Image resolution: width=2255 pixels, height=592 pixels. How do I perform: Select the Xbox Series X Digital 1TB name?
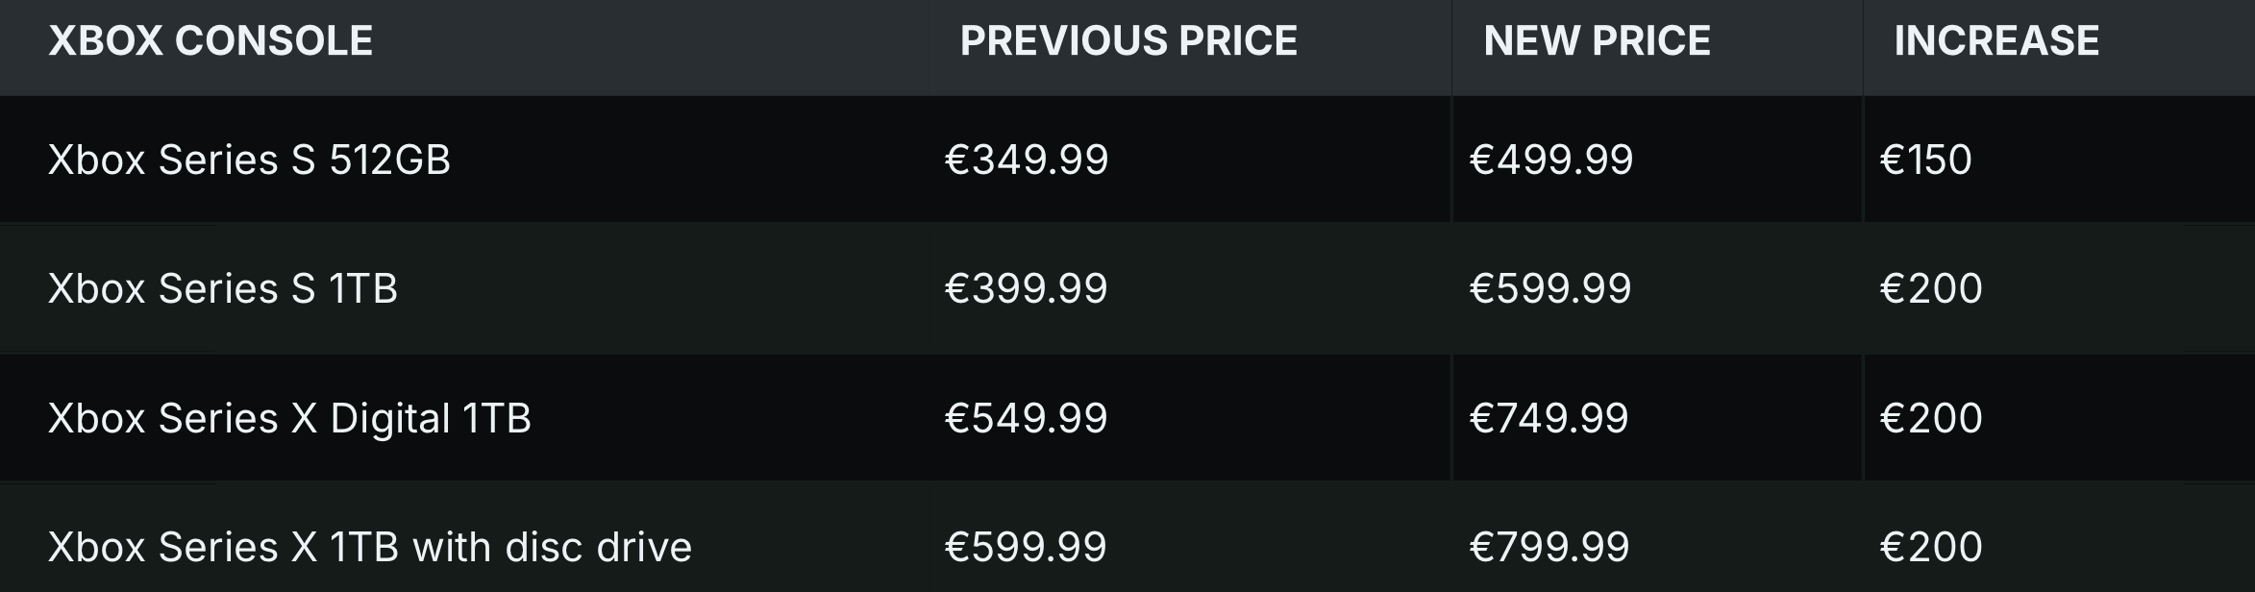[x=289, y=418]
